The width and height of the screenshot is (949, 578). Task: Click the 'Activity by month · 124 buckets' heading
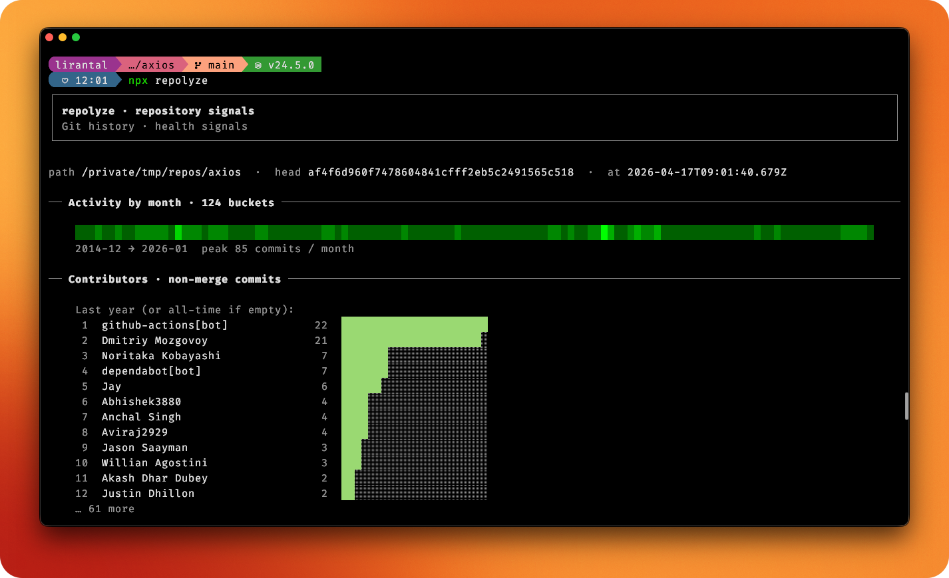click(171, 203)
